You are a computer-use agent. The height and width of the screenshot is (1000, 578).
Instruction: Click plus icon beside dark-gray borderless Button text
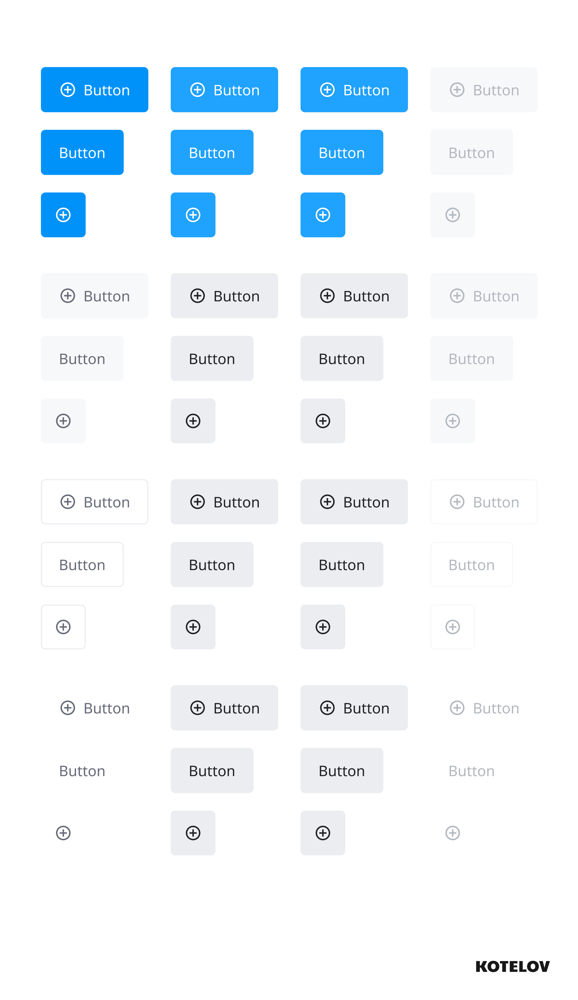coord(68,708)
